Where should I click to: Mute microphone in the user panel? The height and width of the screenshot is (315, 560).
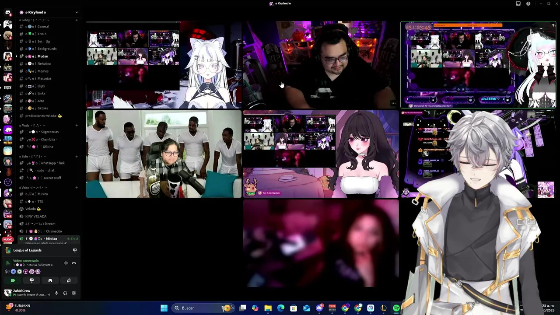[x=56, y=293]
